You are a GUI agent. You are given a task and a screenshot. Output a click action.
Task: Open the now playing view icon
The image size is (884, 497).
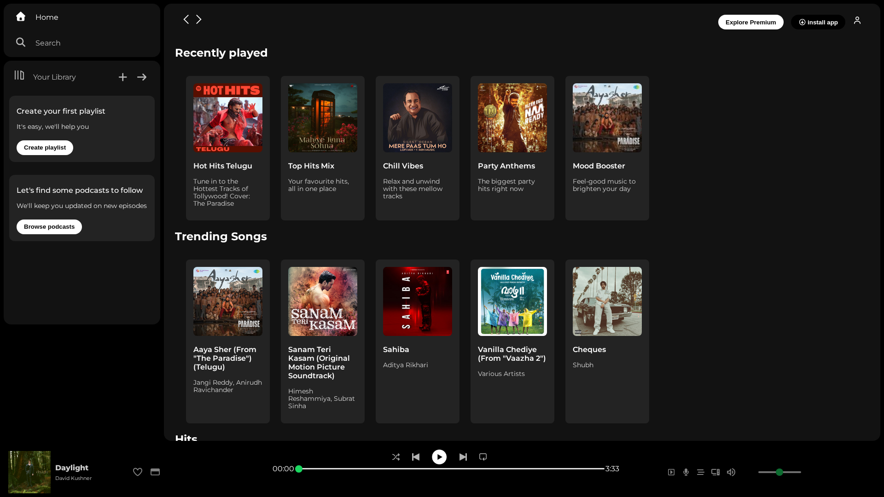pyautogui.click(x=671, y=472)
